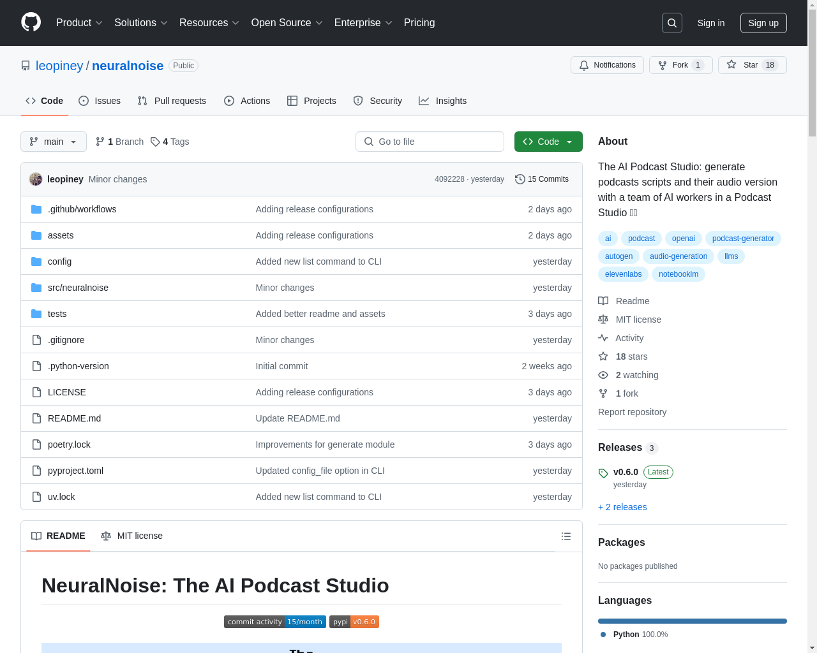
Task: Click the star icon beside 18 stars
Action: [603, 356]
